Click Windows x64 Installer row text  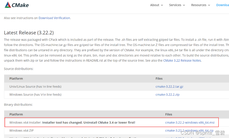(72, 123)
